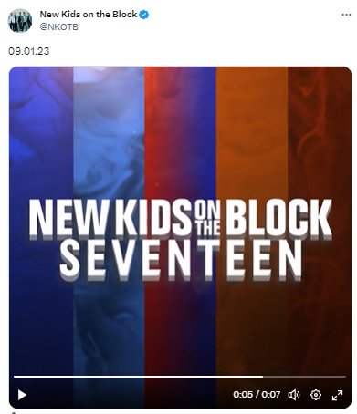
Task: Jump to the unplayed end of the progress bar
Action: 304,377
